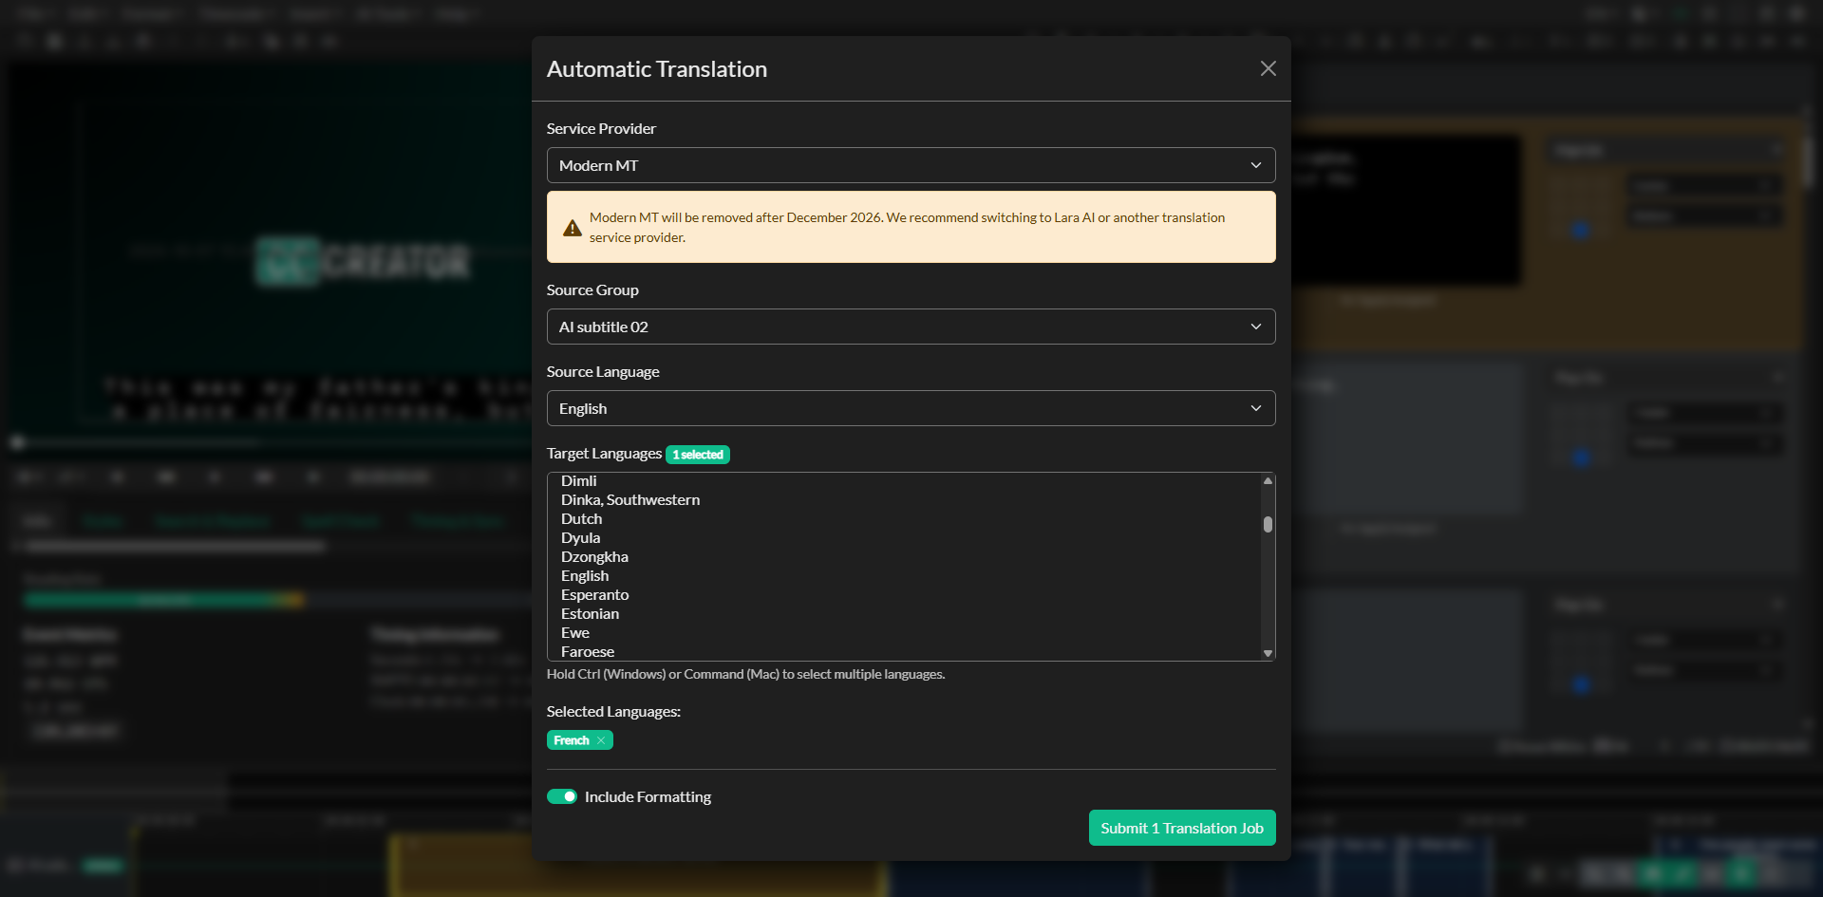The width and height of the screenshot is (1823, 897).
Task: Select Ewe in the list
Action: (x=904, y=633)
